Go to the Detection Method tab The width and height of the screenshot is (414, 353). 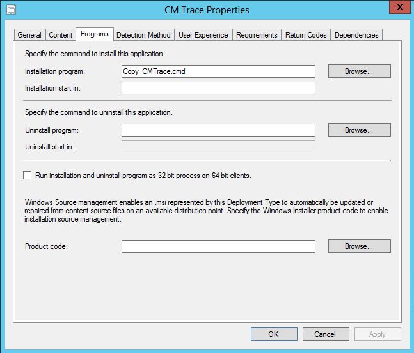pos(143,35)
